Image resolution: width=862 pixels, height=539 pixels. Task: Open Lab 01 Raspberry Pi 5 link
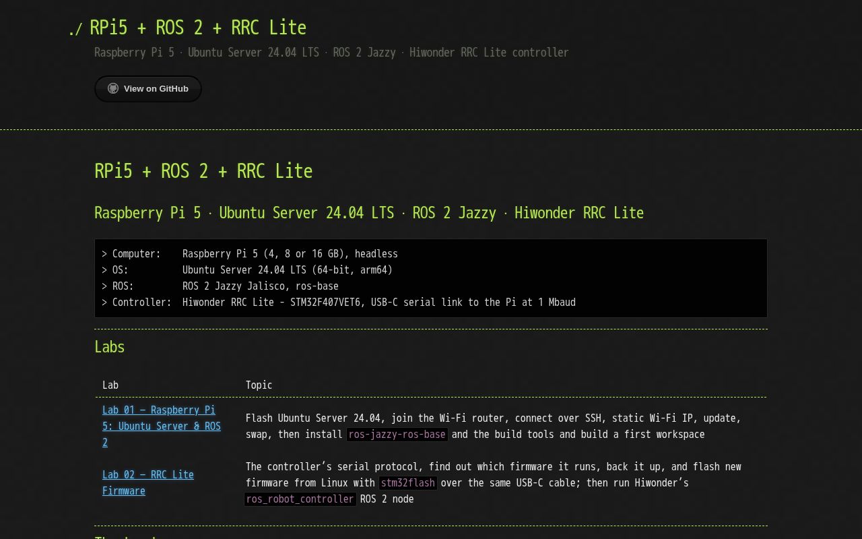coord(162,426)
